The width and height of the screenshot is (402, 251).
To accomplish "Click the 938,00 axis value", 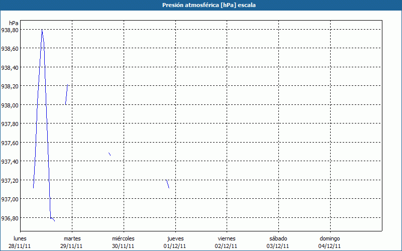I will [10, 105].
